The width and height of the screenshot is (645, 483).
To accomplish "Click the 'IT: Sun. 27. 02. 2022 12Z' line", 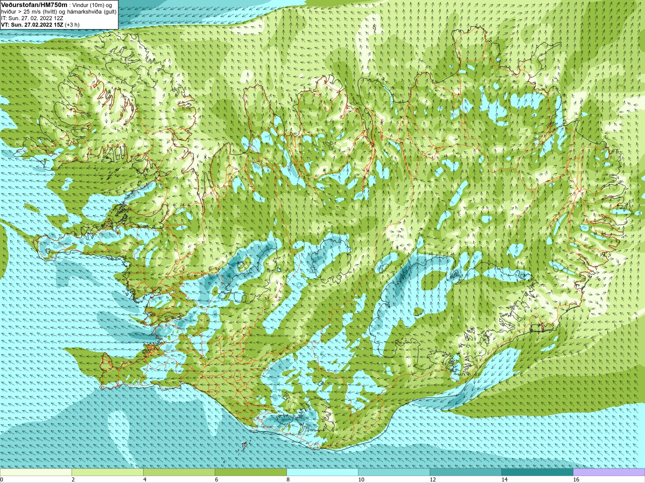I will point(32,18).
